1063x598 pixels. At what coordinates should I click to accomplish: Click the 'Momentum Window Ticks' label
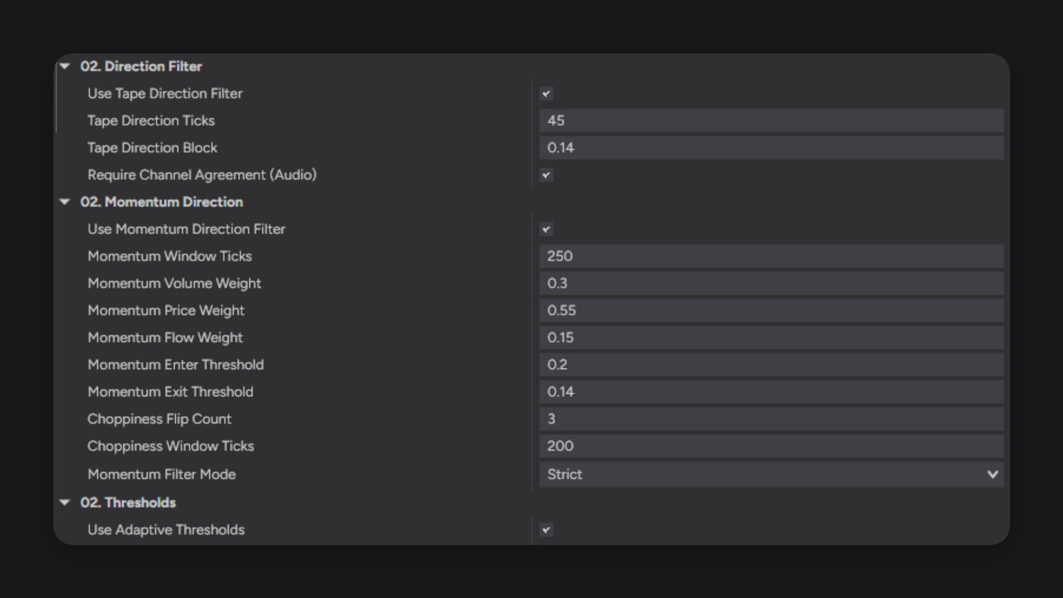click(x=170, y=256)
